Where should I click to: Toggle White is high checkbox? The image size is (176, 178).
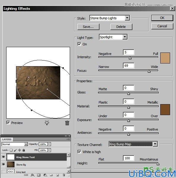79,152
